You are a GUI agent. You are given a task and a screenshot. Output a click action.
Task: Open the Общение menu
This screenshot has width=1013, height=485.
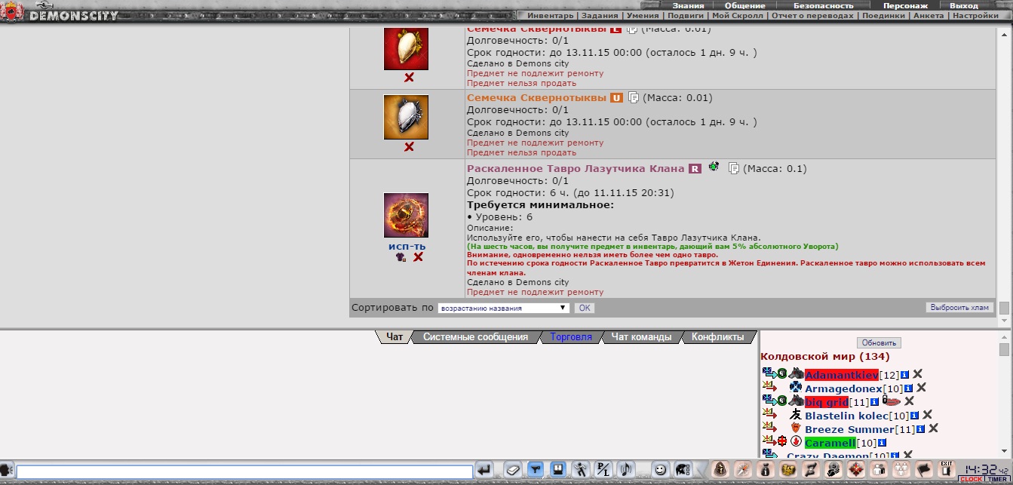pos(745,5)
